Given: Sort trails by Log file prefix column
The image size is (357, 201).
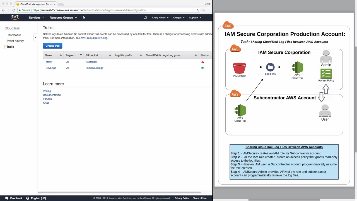Looking at the screenshot, I should [x=128, y=55].
